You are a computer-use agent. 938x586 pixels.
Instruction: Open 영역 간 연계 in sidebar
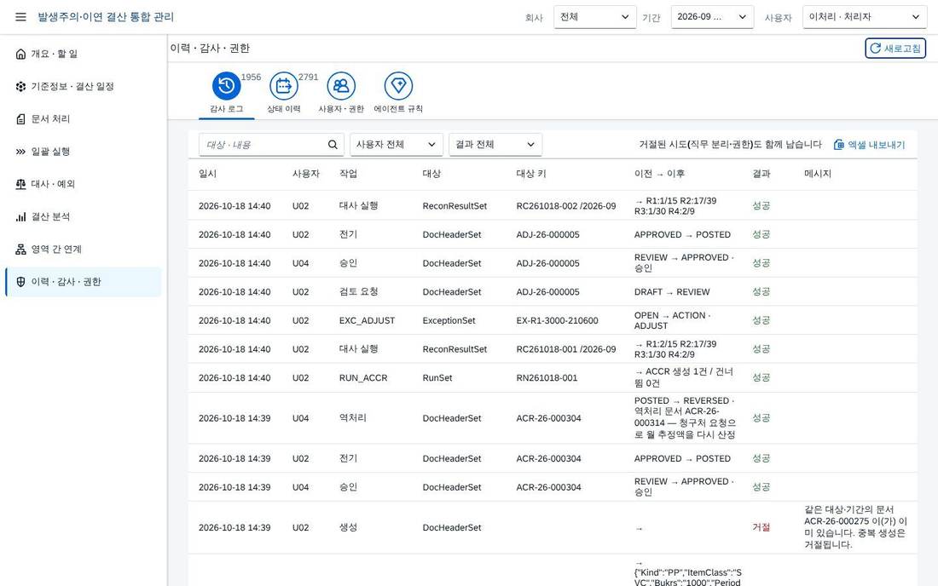coord(84,249)
